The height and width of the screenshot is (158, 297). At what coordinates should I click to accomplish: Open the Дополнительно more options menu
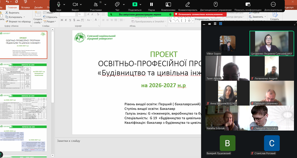[273, 4]
